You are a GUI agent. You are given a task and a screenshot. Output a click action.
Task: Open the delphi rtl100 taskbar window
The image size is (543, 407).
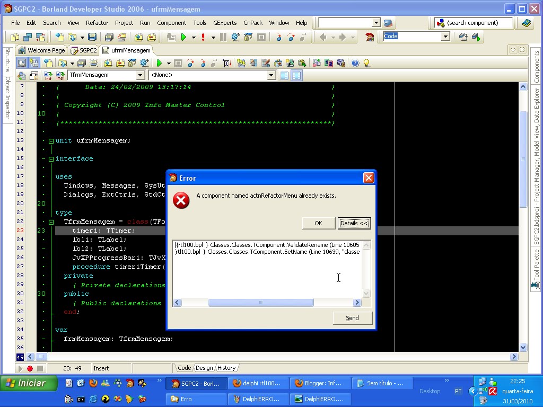[257, 383]
